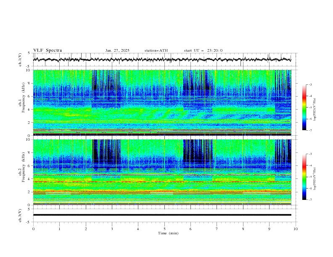This screenshot has width=333, height=257.
Task: Click time axis tick label "1"
Action: tap(59, 229)
